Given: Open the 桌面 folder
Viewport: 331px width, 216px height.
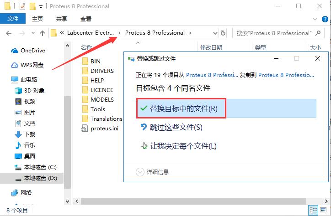Looking at the screenshot, I should click(x=25, y=156).
